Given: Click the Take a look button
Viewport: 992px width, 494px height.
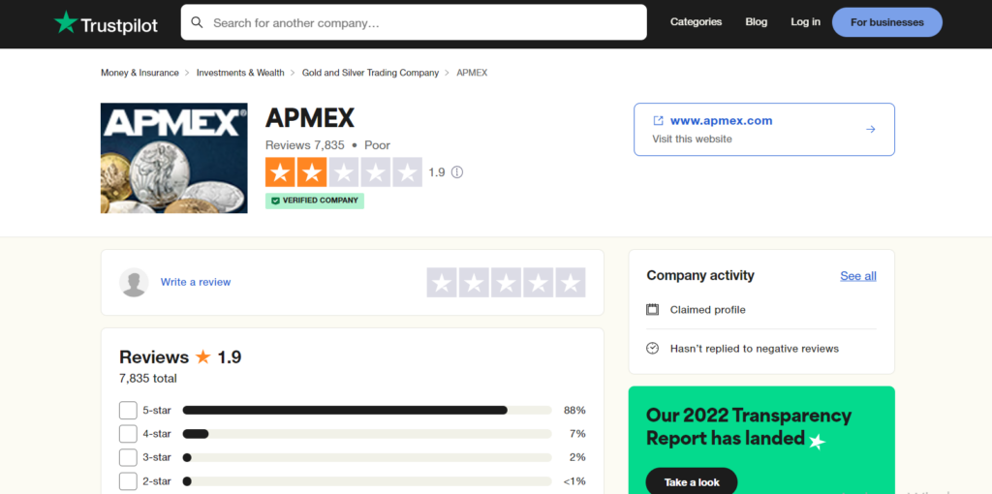Looking at the screenshot, I should (692, 482).
